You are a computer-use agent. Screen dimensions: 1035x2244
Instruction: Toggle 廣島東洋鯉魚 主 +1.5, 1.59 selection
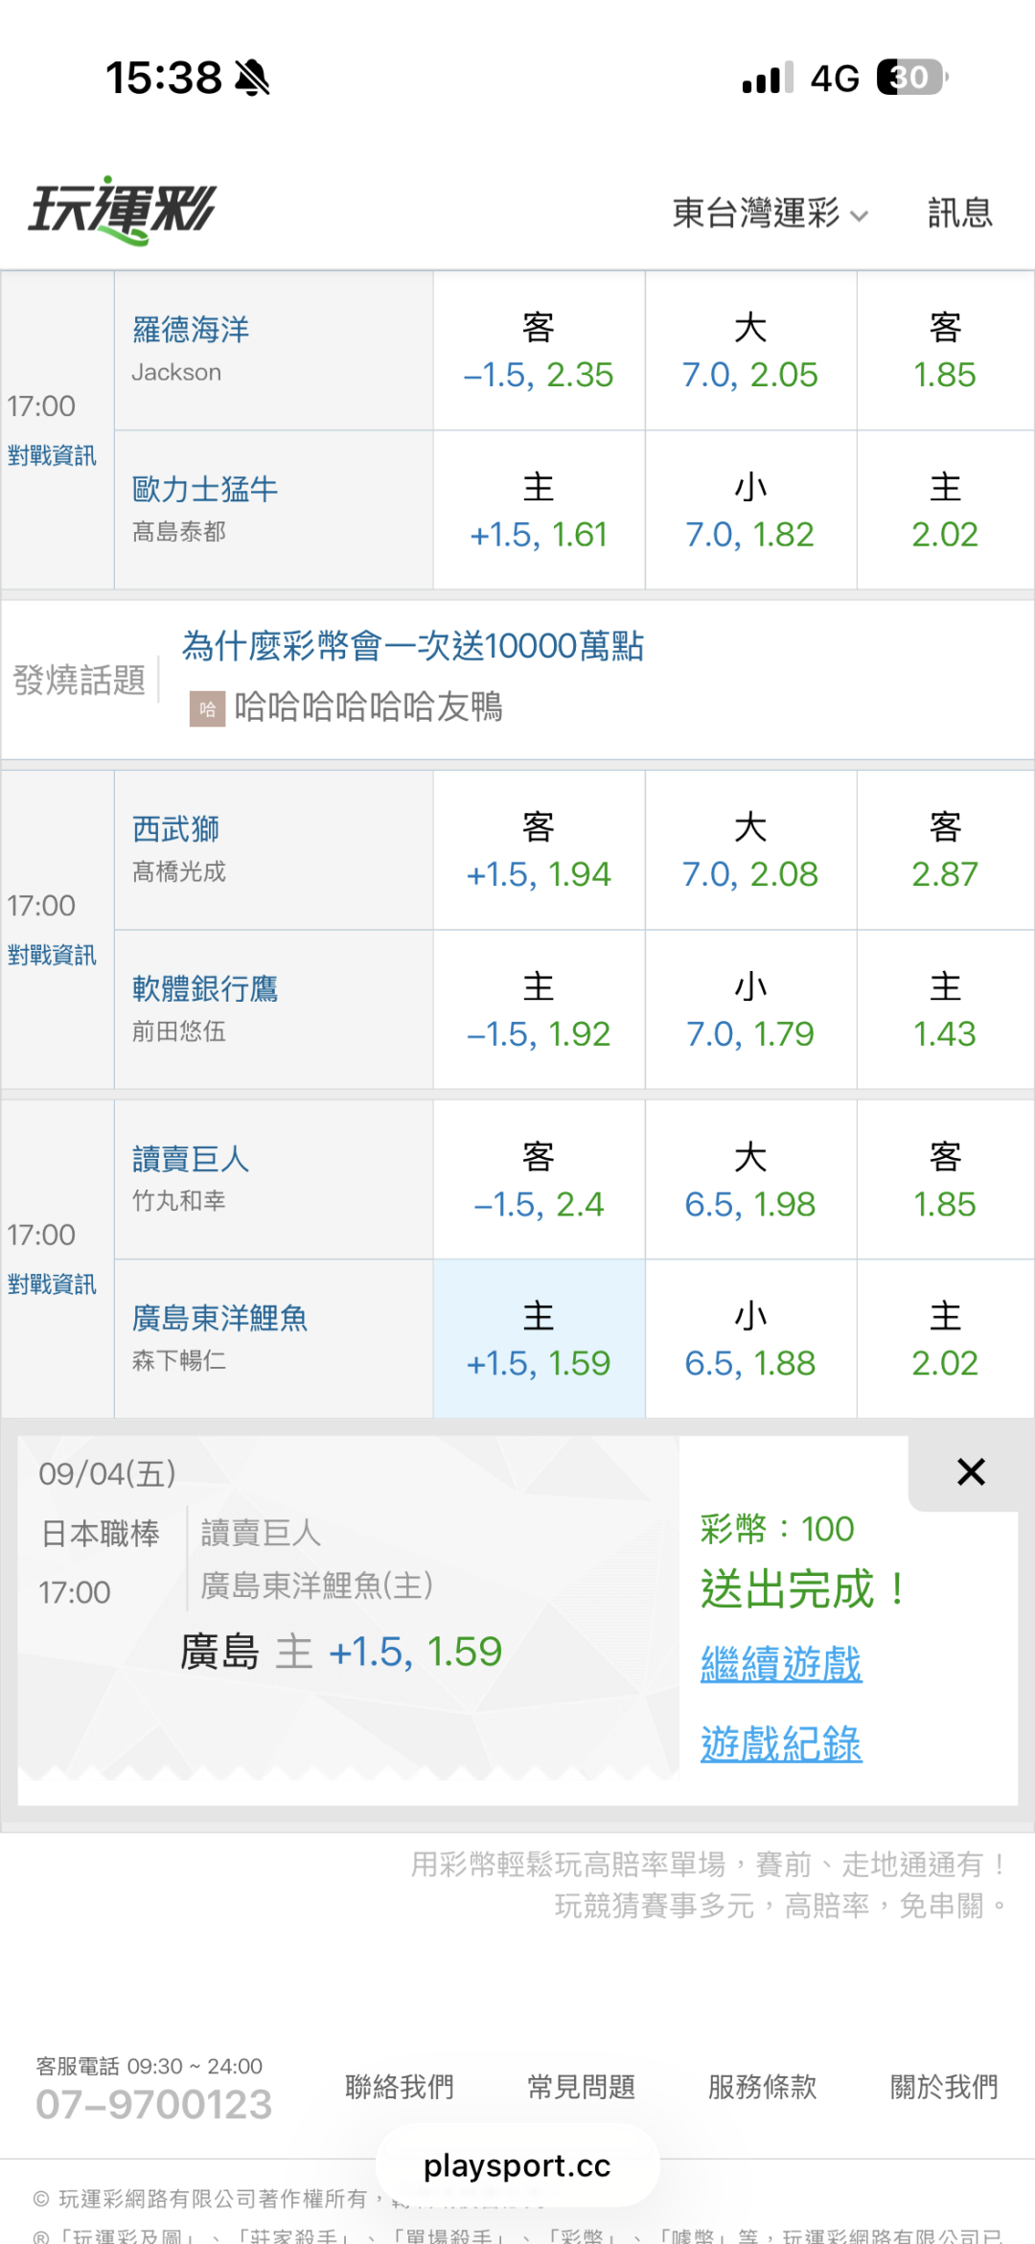click(539, 1339)
